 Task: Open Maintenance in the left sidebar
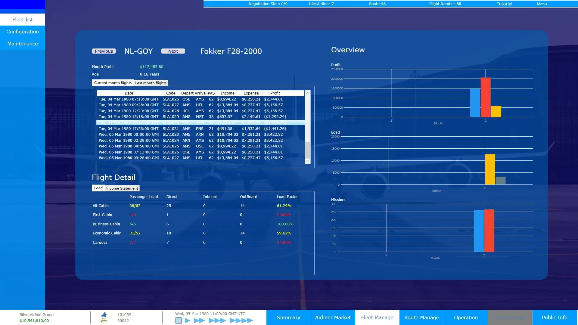click(23, 44)
